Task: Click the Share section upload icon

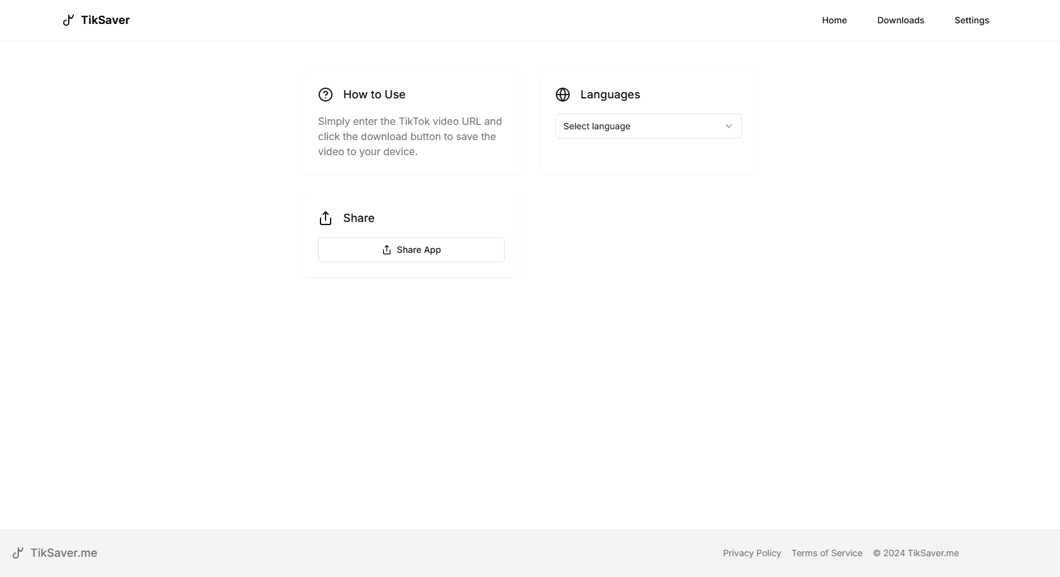Action: pos(326,218)
